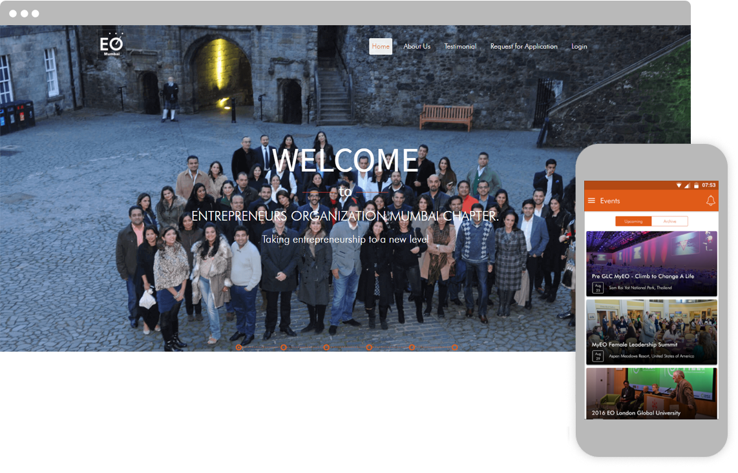This screenshot has width=738, height=473.
Task: Select the third carousel slide dot
Action: pos(326,347)
